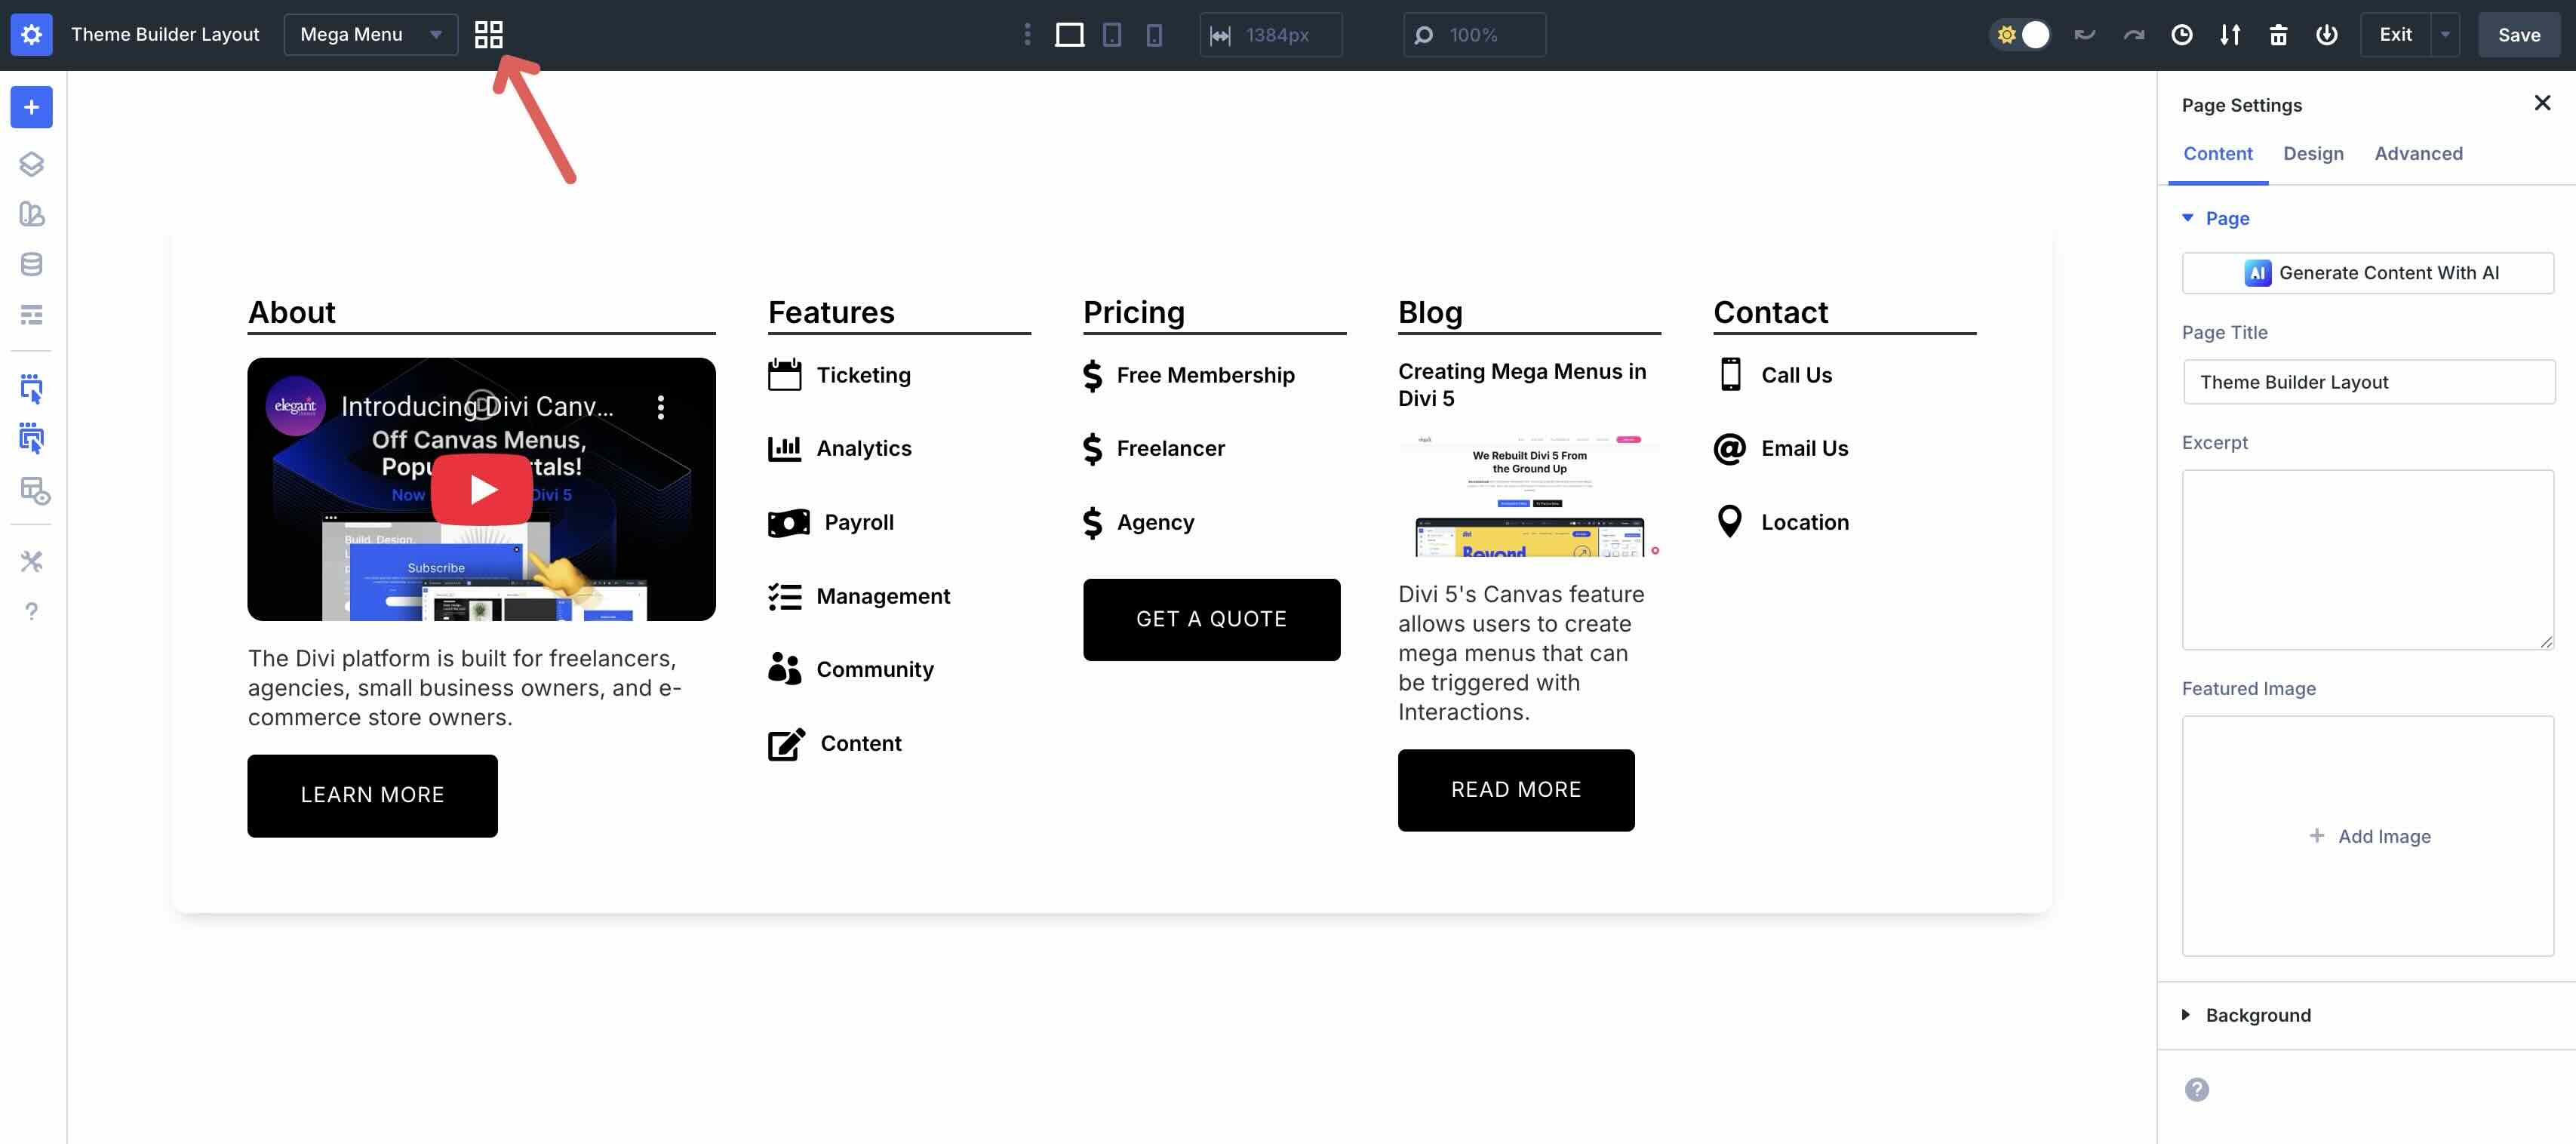This screenshot has height=1144, width=2576.
Task: Open the help question mark icon in sidebar
Action: (x=31, y=611)
